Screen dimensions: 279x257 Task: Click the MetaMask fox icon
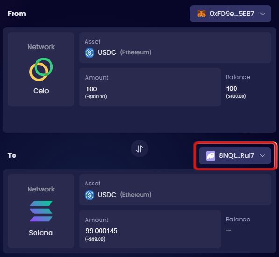tap(201, 14)
